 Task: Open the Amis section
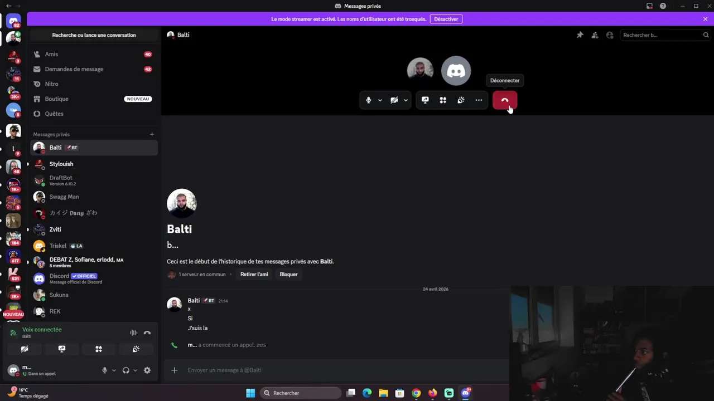click(x=94, y=54)
